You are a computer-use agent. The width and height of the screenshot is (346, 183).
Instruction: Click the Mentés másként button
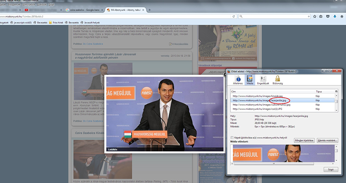point(327,140)
